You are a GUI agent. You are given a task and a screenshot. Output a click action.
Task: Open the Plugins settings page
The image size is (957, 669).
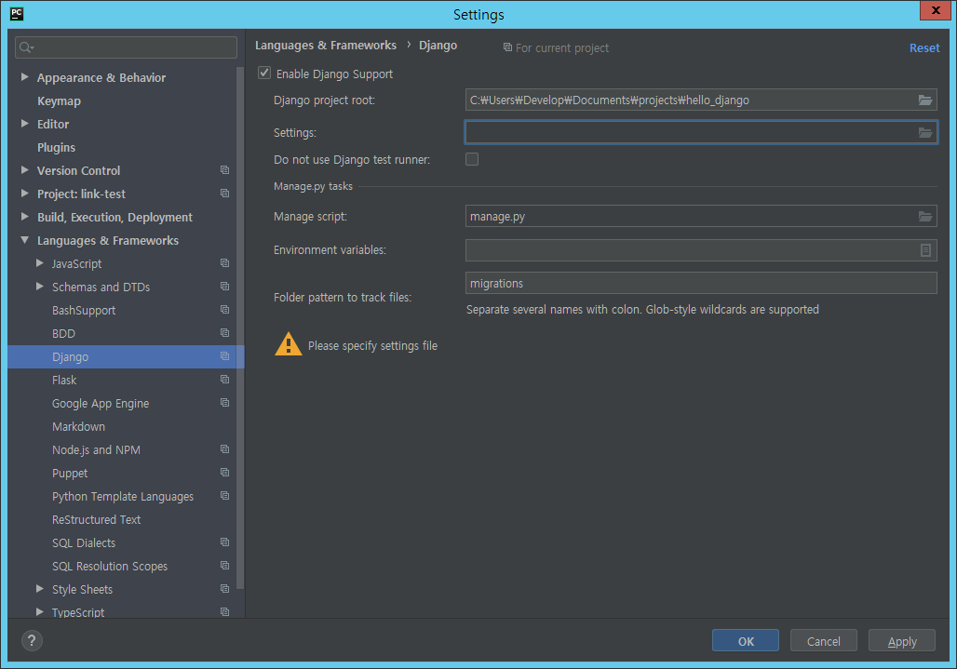56,148
